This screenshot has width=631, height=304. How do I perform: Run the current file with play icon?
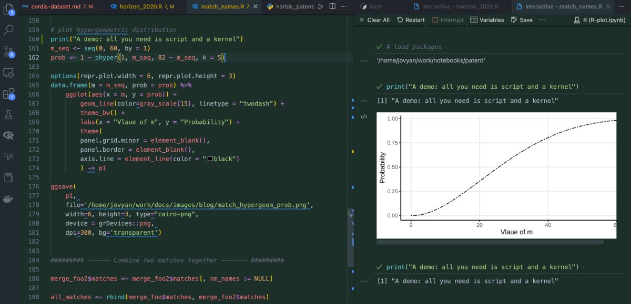pyautogui.click(x=321, y=6)
